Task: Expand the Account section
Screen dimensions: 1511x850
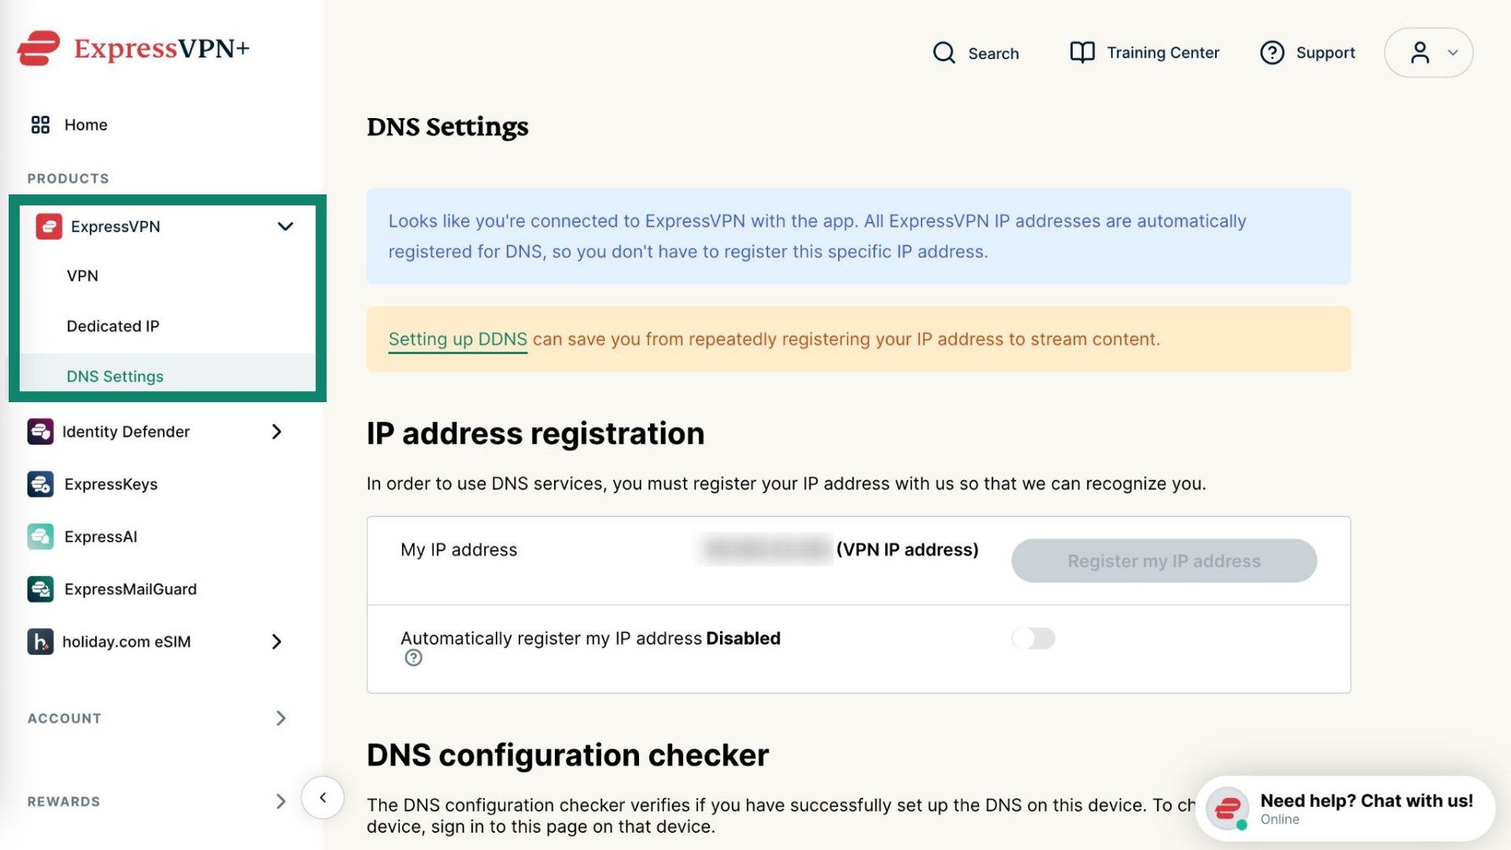Action: coord(281,718)
